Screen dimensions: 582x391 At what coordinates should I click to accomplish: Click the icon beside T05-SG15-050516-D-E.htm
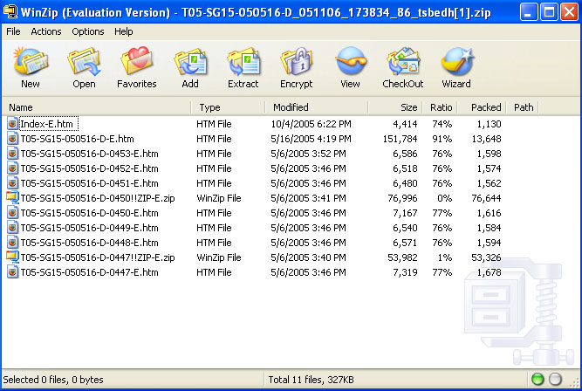[12, 139]
